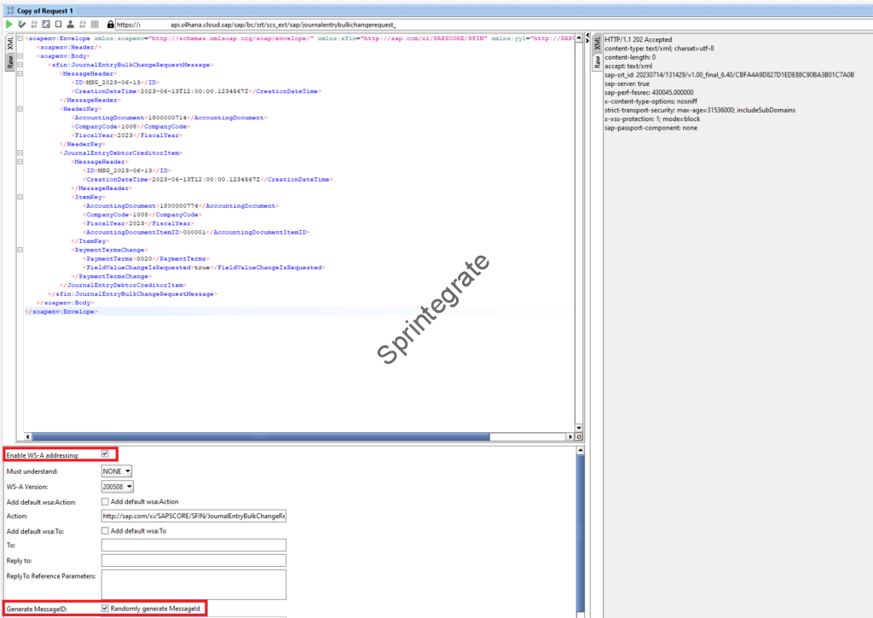Click the Reply to input field
873x618 pixels.
(x=193, y=561)
